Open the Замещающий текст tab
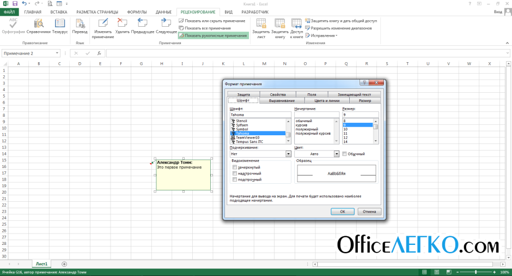The image size is (512, 276). pyautogui.click(x=354, y=94)
